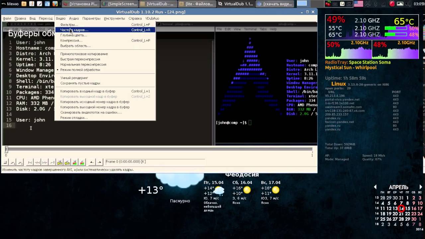Screen dimensions: 425x239
Task: Click the wireless network tray icon
Action: point(368,4)
